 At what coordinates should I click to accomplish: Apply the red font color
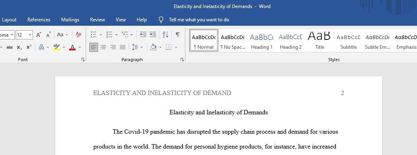(72, 47)
